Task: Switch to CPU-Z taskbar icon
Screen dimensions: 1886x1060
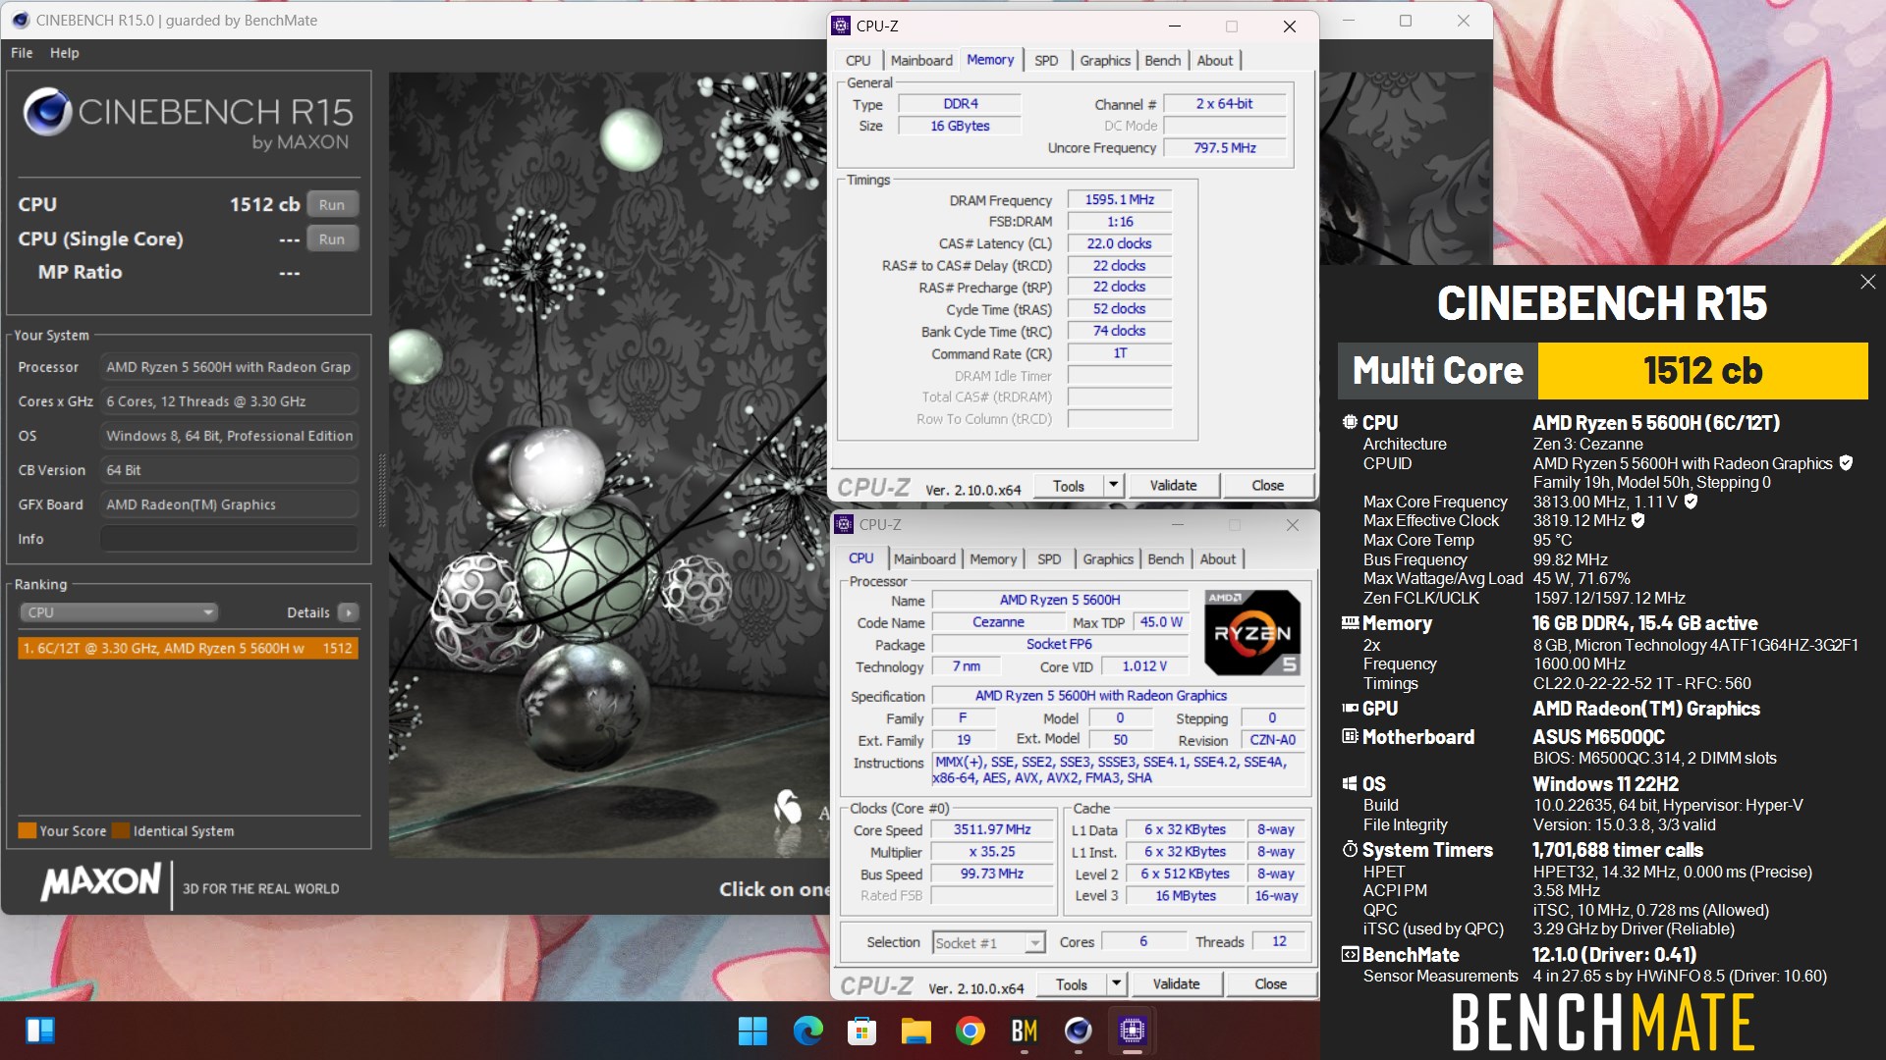Action: point(1132,1031)
